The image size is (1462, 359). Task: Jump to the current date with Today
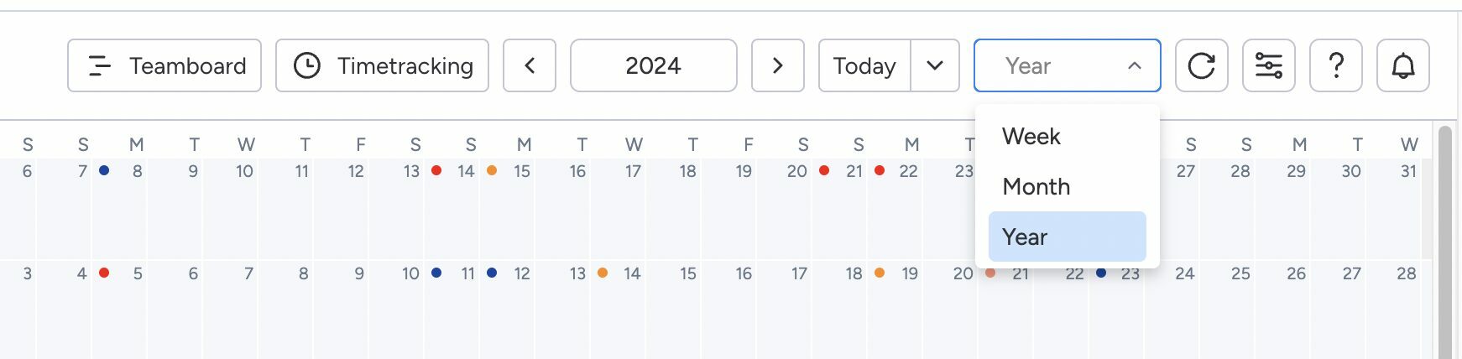[x=864, y=65]
